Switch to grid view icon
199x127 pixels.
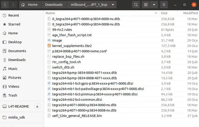146,5
